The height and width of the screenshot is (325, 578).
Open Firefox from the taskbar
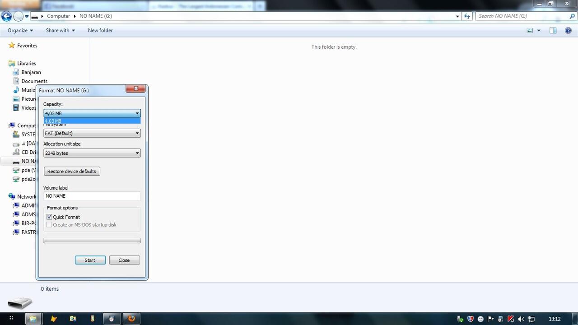[x=131, y=319]
